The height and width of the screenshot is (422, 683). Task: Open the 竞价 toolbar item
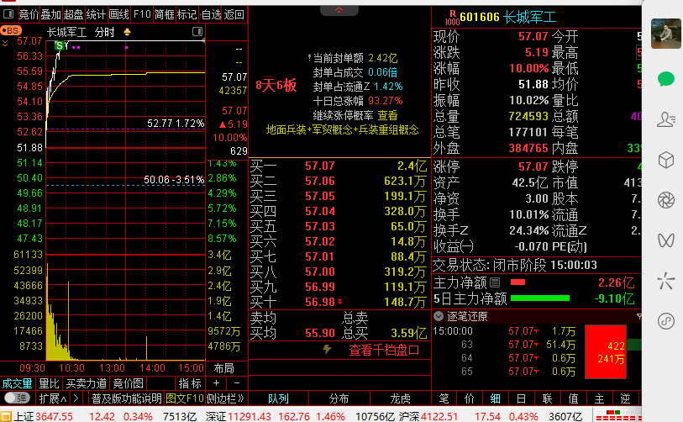[x=29, y=14]
